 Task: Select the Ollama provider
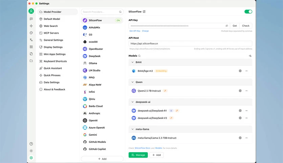[x=102, y=63]
